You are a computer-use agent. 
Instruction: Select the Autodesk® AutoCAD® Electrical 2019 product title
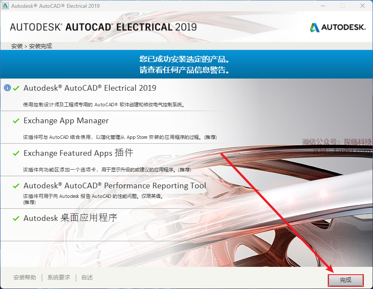pyautogui.click(x=90, y=88)
